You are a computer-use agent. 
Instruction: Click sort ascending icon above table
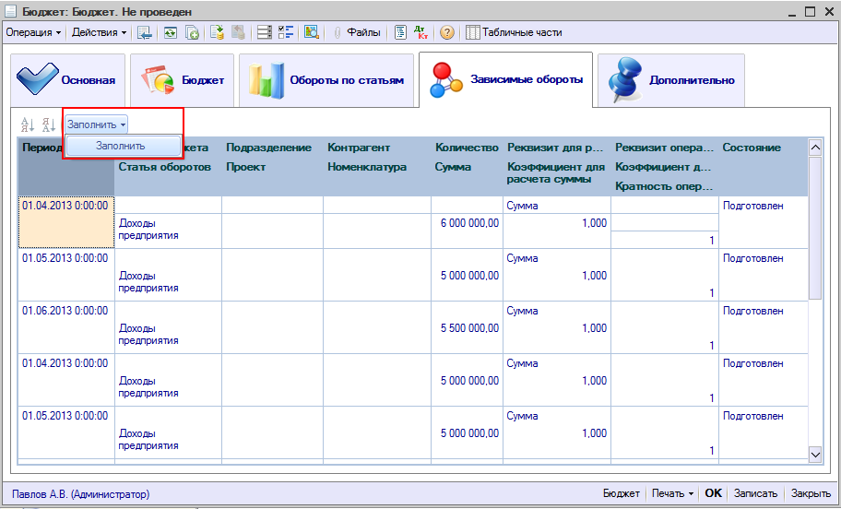coord(28,124)
